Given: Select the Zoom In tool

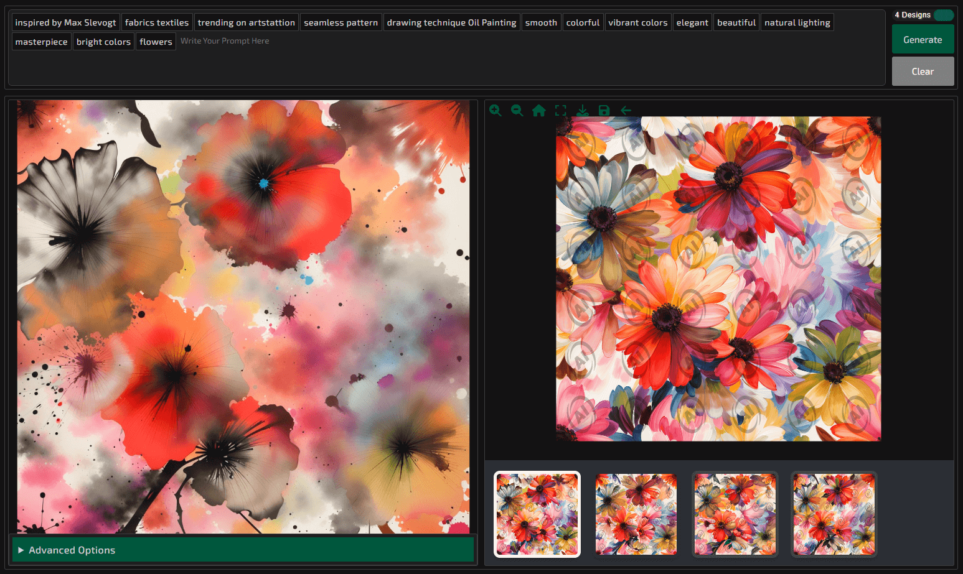Looking at the screenshot, I should point(496,110).
